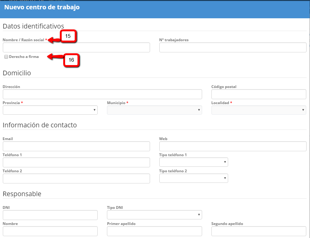Focus the Responsable Nombre input
Screen dimensions: 310x238
pyautogui.click(x=50, y=231)
